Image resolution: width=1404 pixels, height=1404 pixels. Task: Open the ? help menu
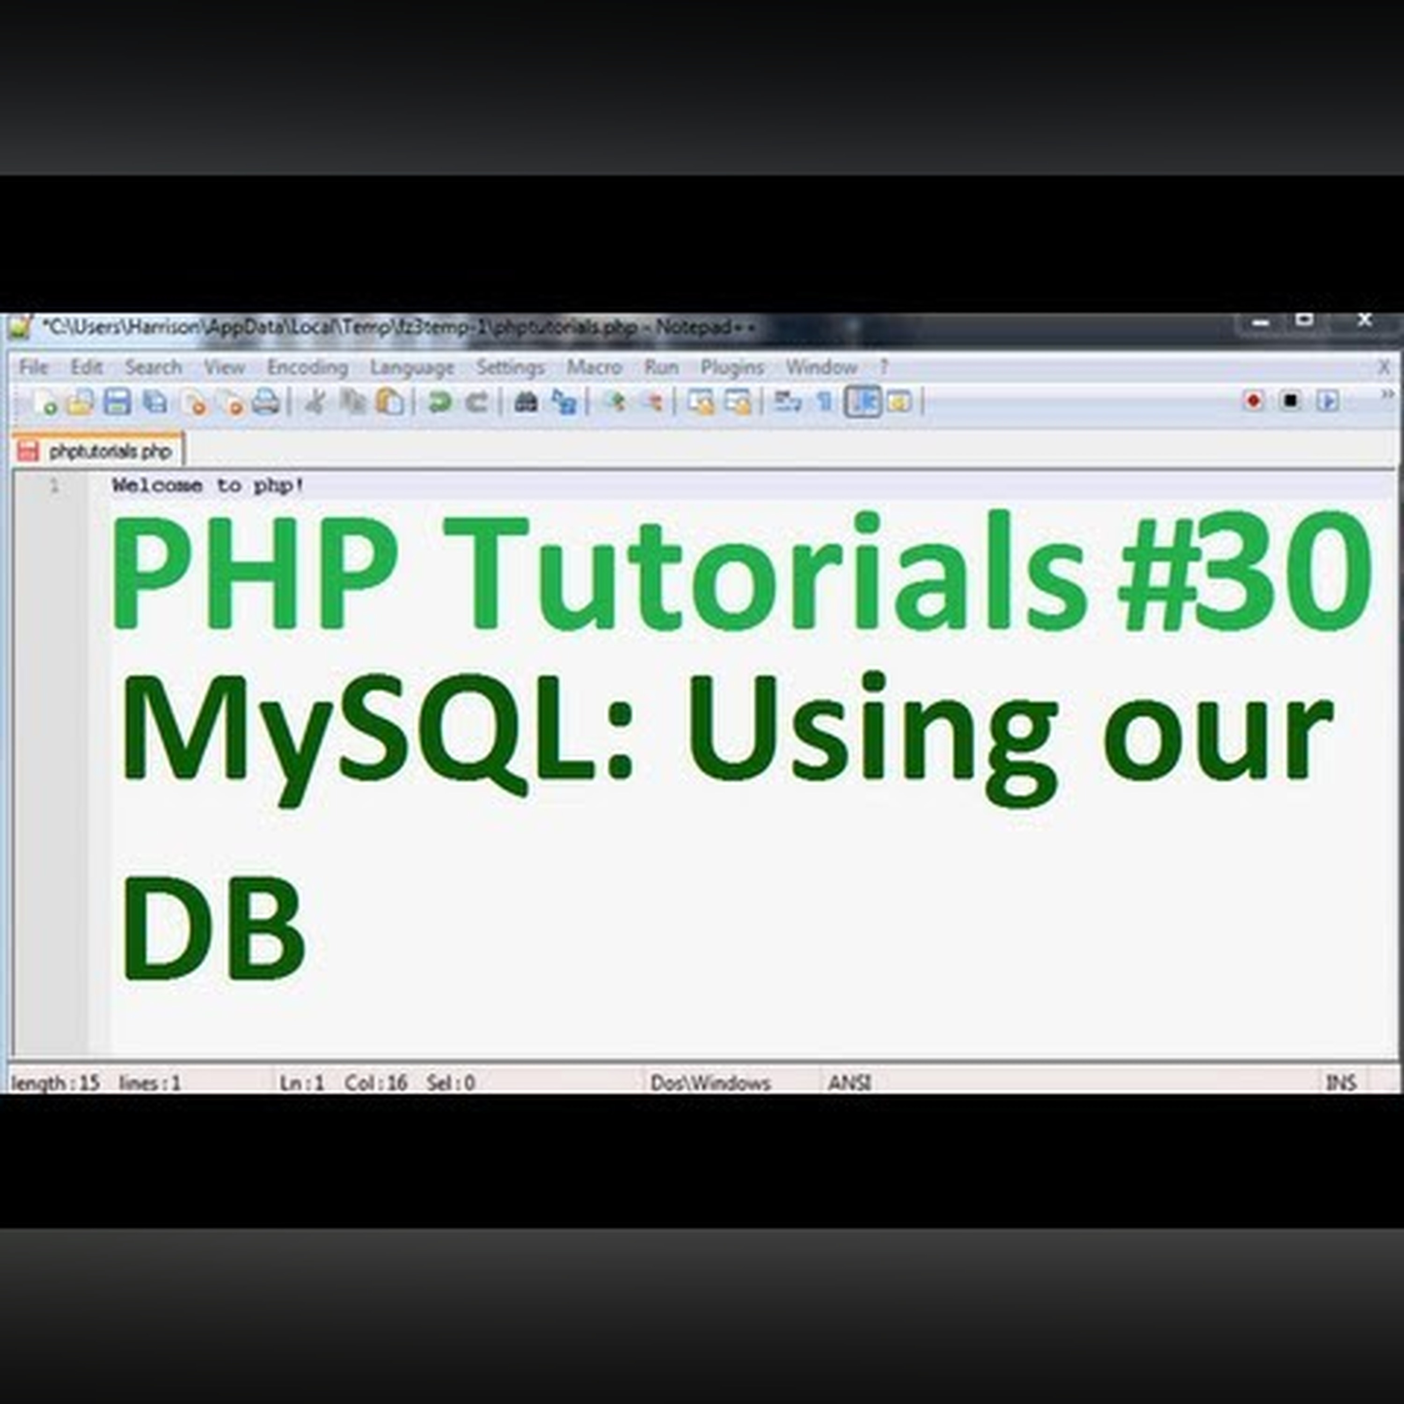point(885,367)
